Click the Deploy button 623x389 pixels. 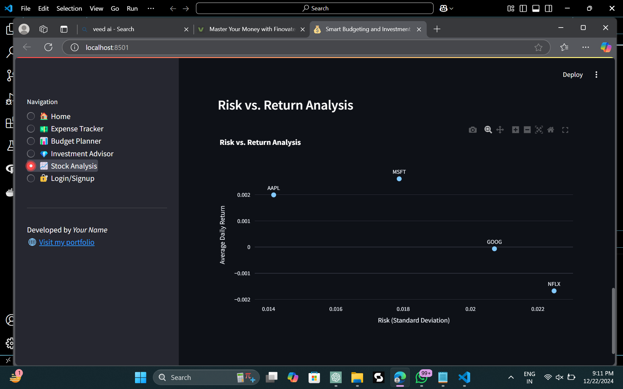[572, 75]
